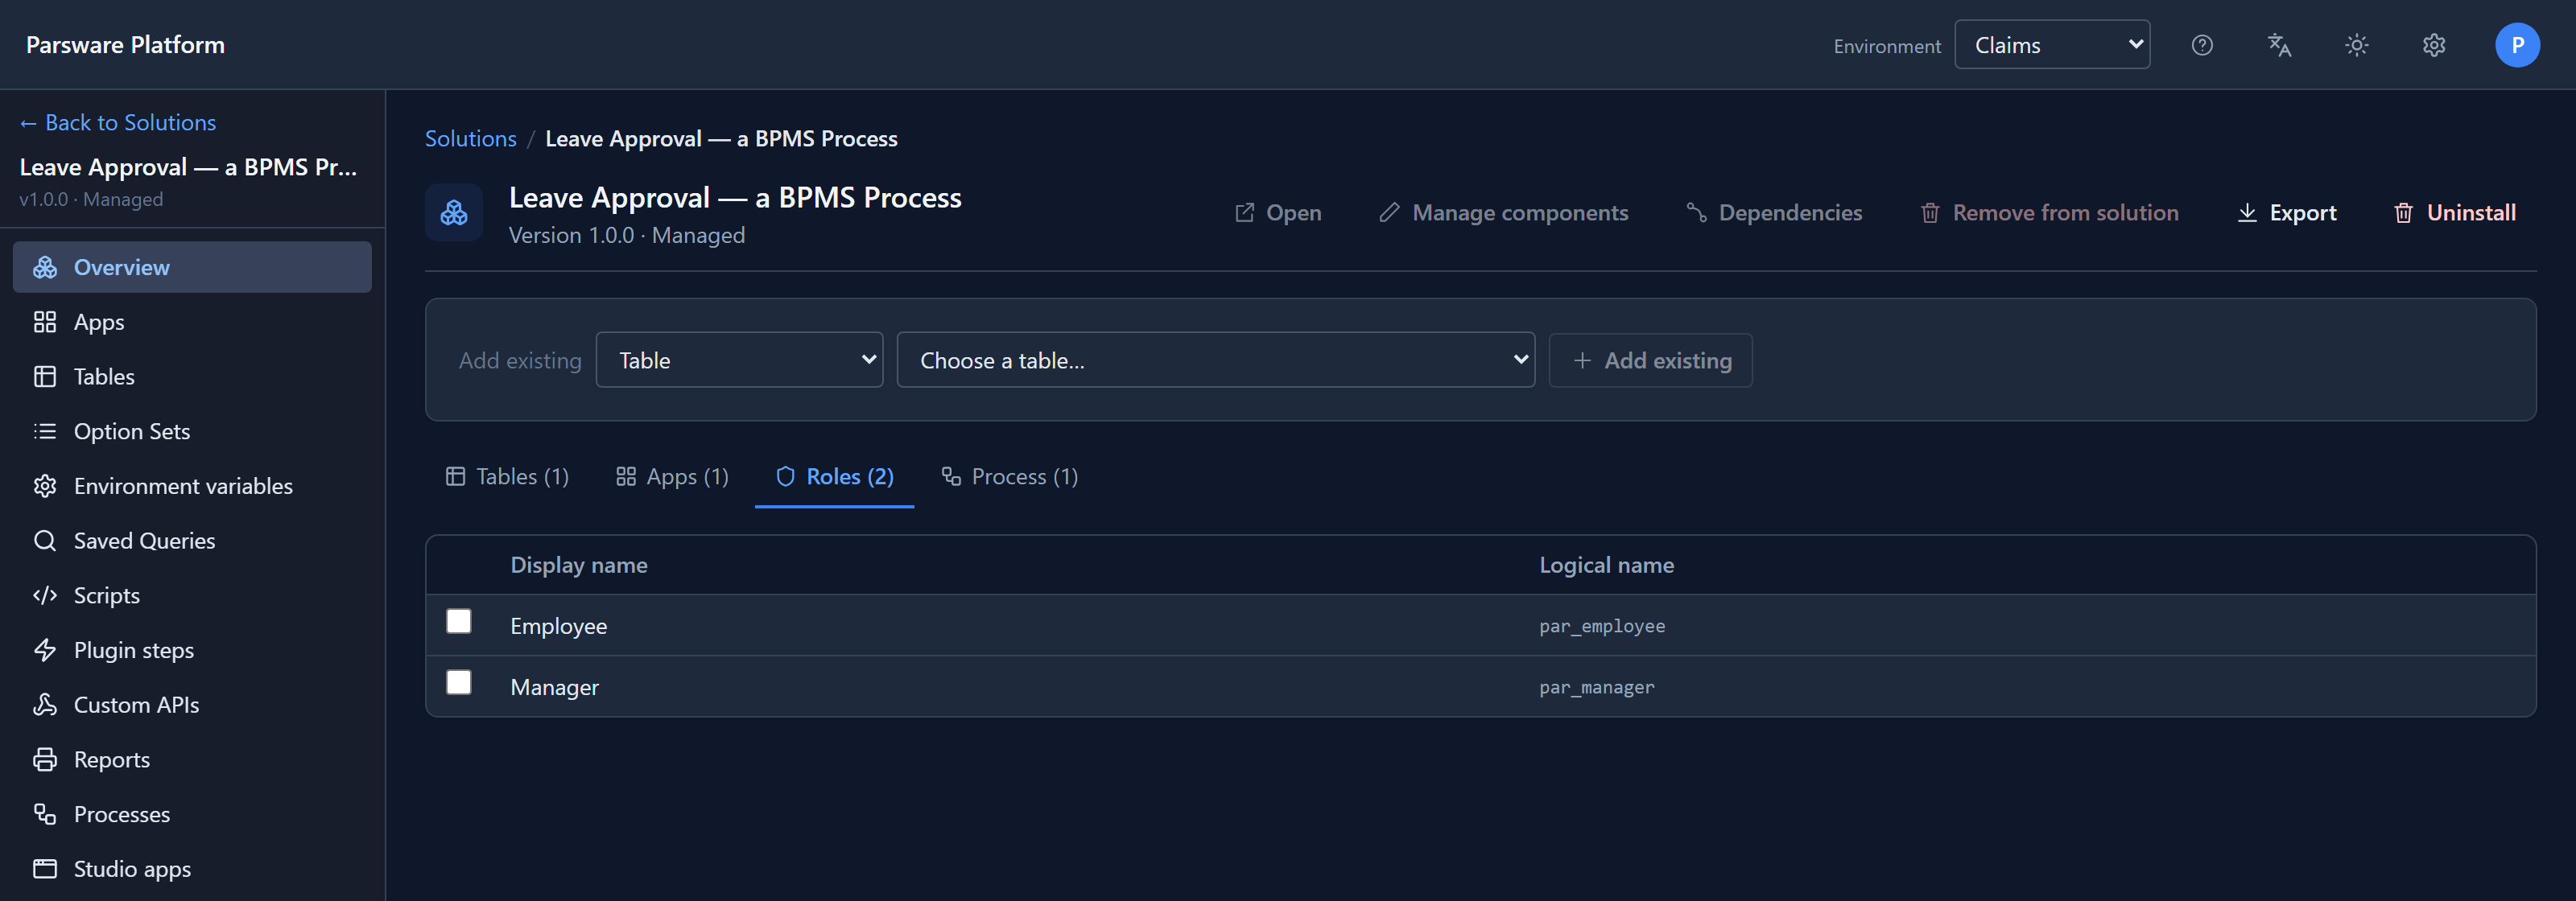Go to Tables in the sidebar
This screenshot has height=901, width=2576.
click(x=192, y=376)
